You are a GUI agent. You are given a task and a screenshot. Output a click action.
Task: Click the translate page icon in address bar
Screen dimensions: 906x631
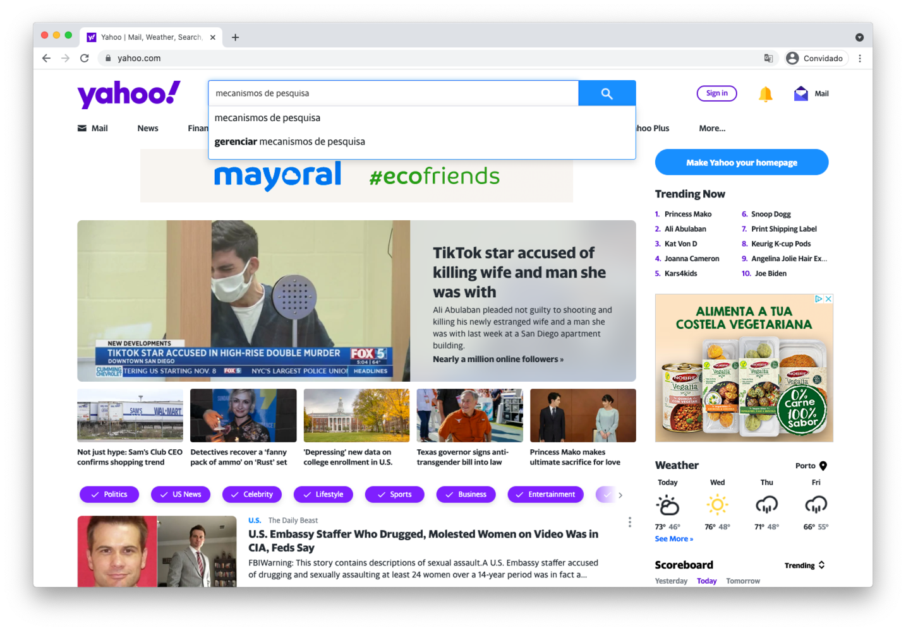click(x=768, y=58)
